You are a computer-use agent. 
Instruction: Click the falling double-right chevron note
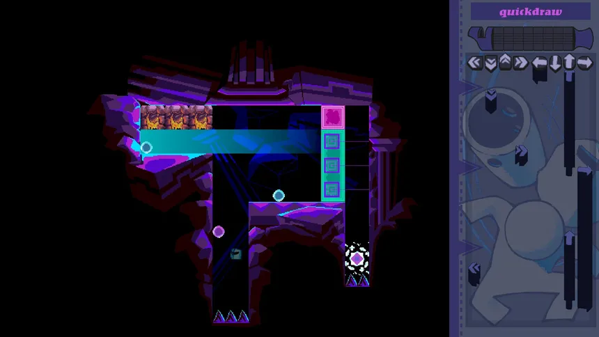521,155
